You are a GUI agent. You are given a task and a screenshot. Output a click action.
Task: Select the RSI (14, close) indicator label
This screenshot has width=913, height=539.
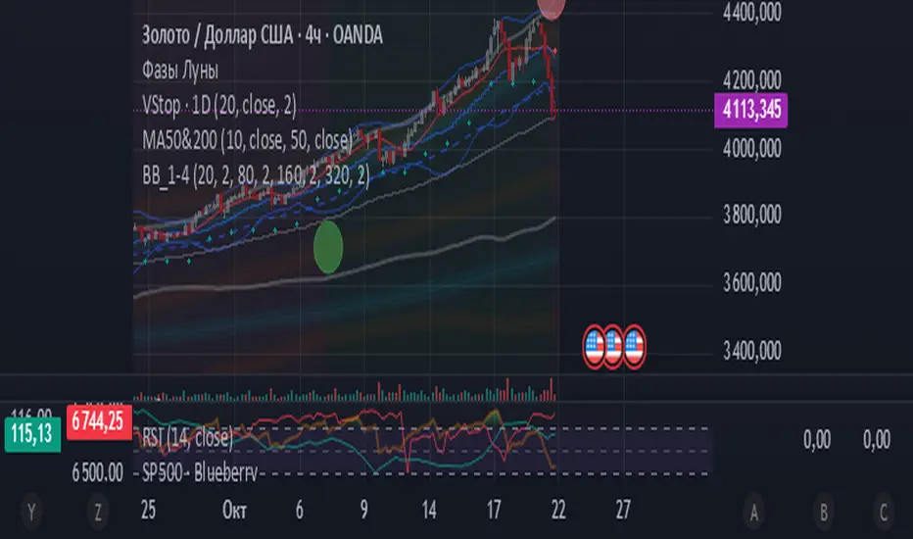point(187,437)
